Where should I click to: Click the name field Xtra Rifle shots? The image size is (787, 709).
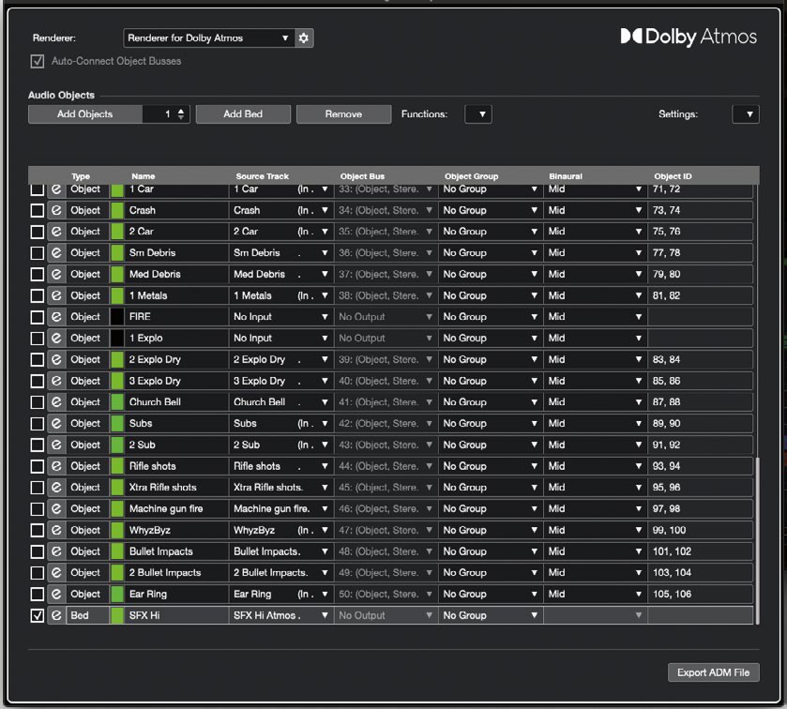(176, 488)
